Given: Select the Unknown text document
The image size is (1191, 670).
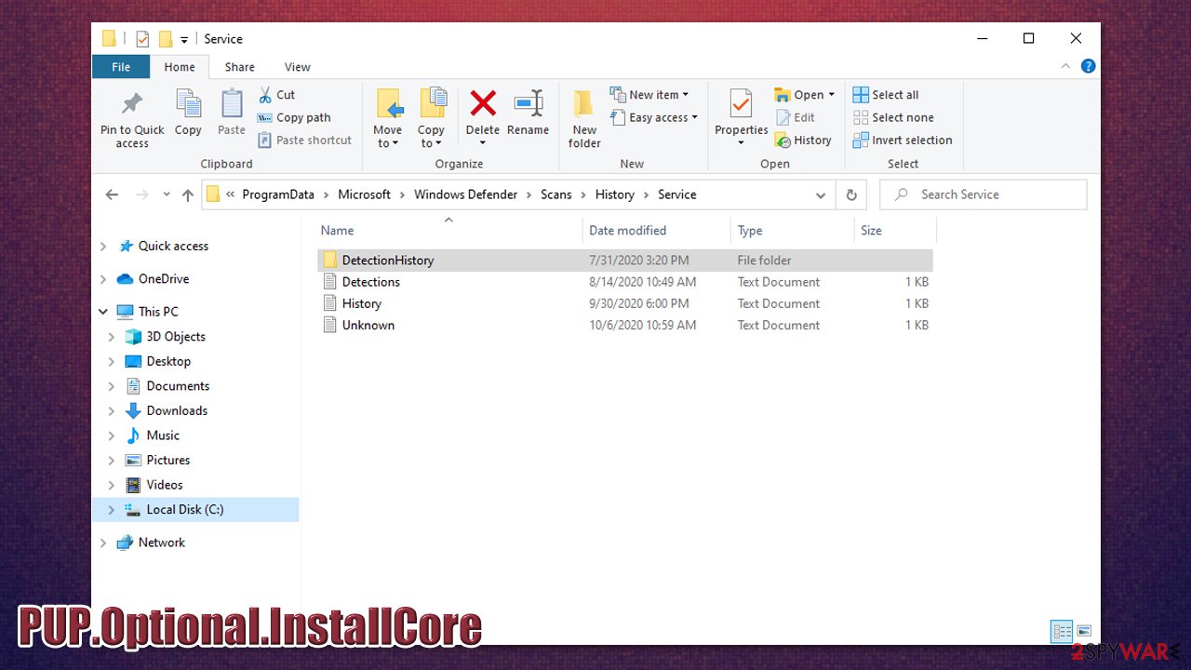Looking at the screenshot, I should click(624, 325).
